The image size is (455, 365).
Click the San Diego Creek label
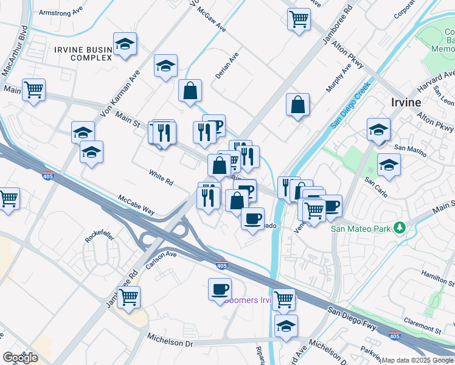tap(350, 105)
